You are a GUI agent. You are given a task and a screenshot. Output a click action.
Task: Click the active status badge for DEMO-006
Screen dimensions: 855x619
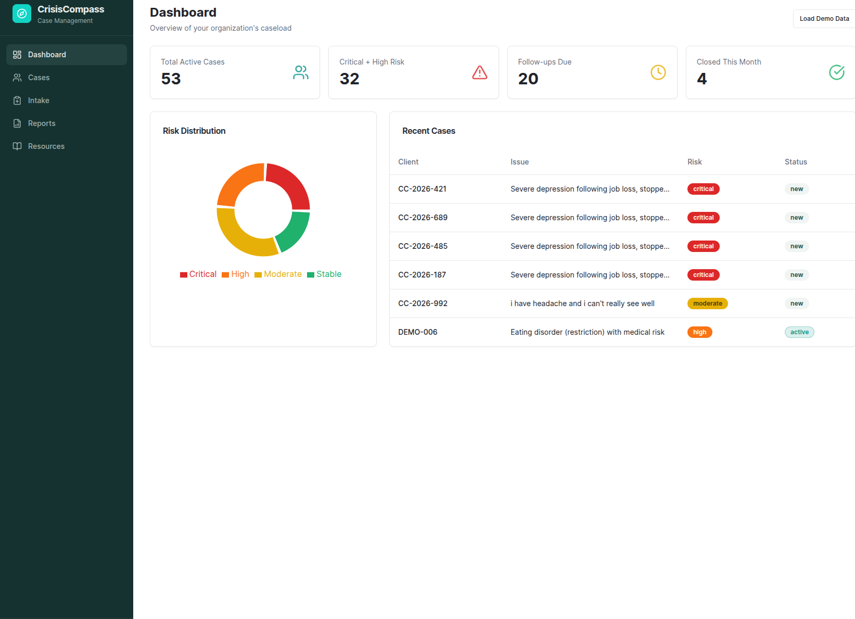[x=799, y=332]
